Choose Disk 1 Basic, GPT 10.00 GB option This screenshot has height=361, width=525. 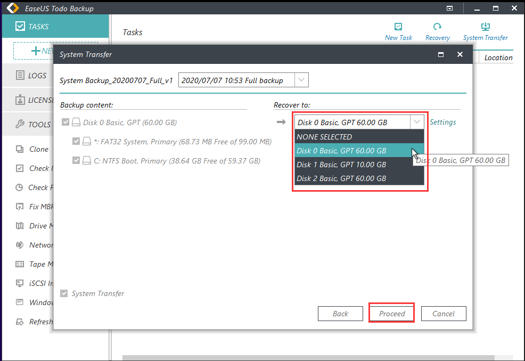[x=359, y=165]
